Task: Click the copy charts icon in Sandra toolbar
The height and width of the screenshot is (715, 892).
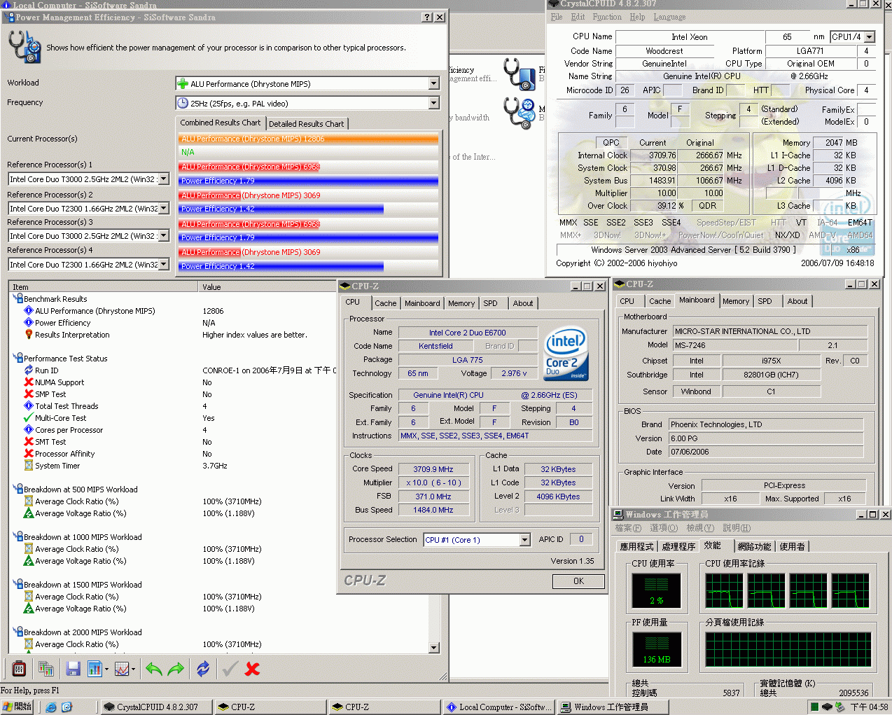Action: tap(47, 669)
